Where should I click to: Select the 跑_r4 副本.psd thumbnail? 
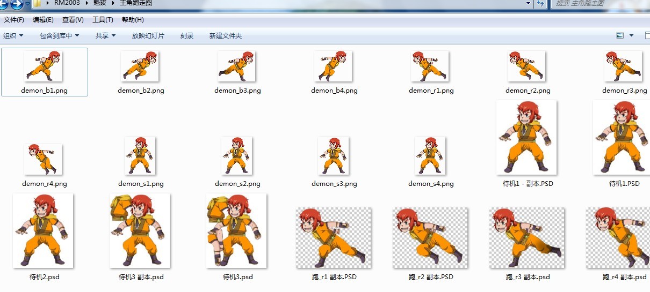618,238
